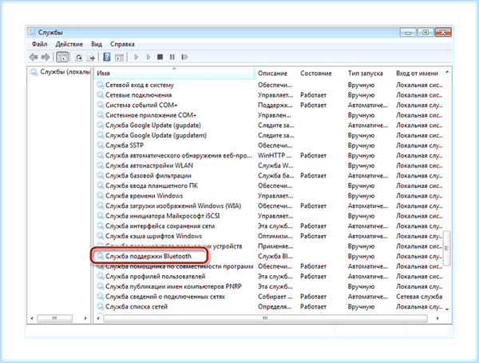Click Сетевая служба logon cell
The width and height of the screenshot is (479, 363).
point(419,297)
